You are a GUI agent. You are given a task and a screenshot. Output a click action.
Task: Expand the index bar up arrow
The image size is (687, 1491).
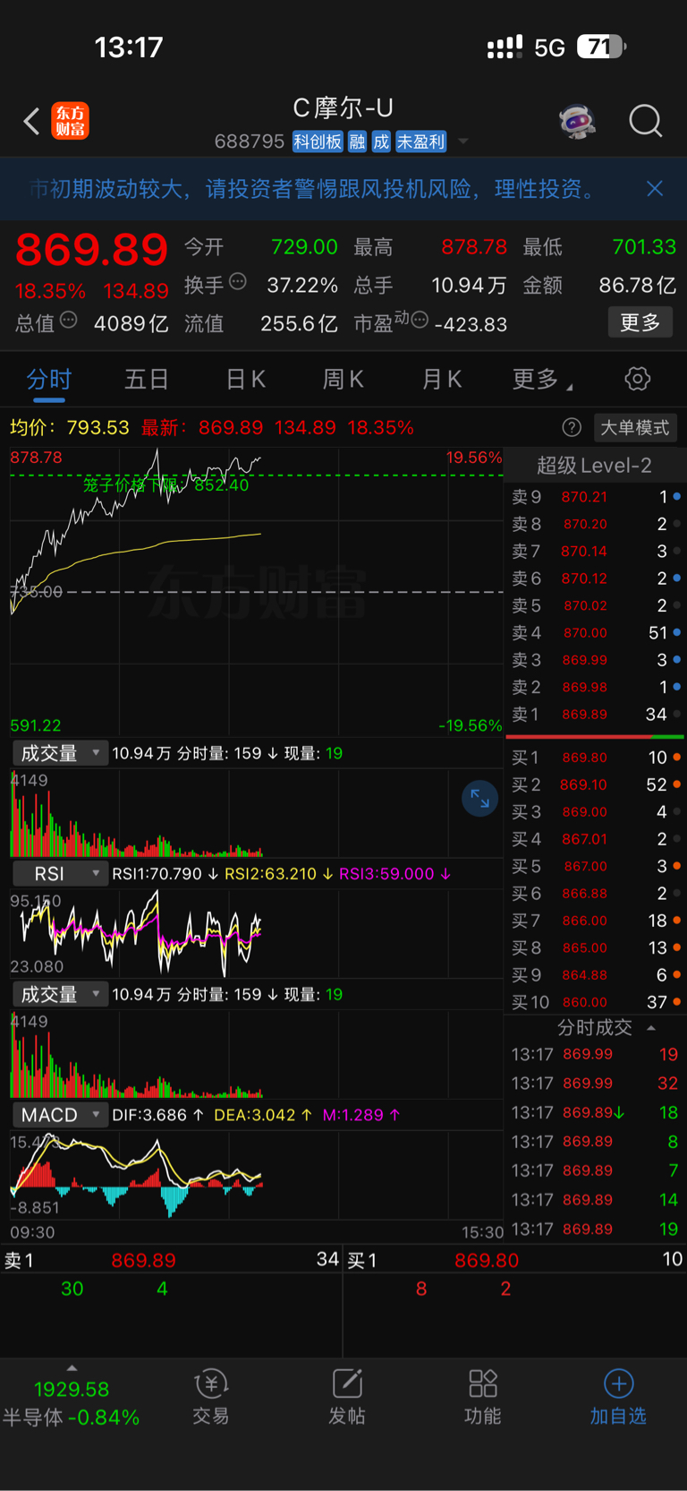72,1368
